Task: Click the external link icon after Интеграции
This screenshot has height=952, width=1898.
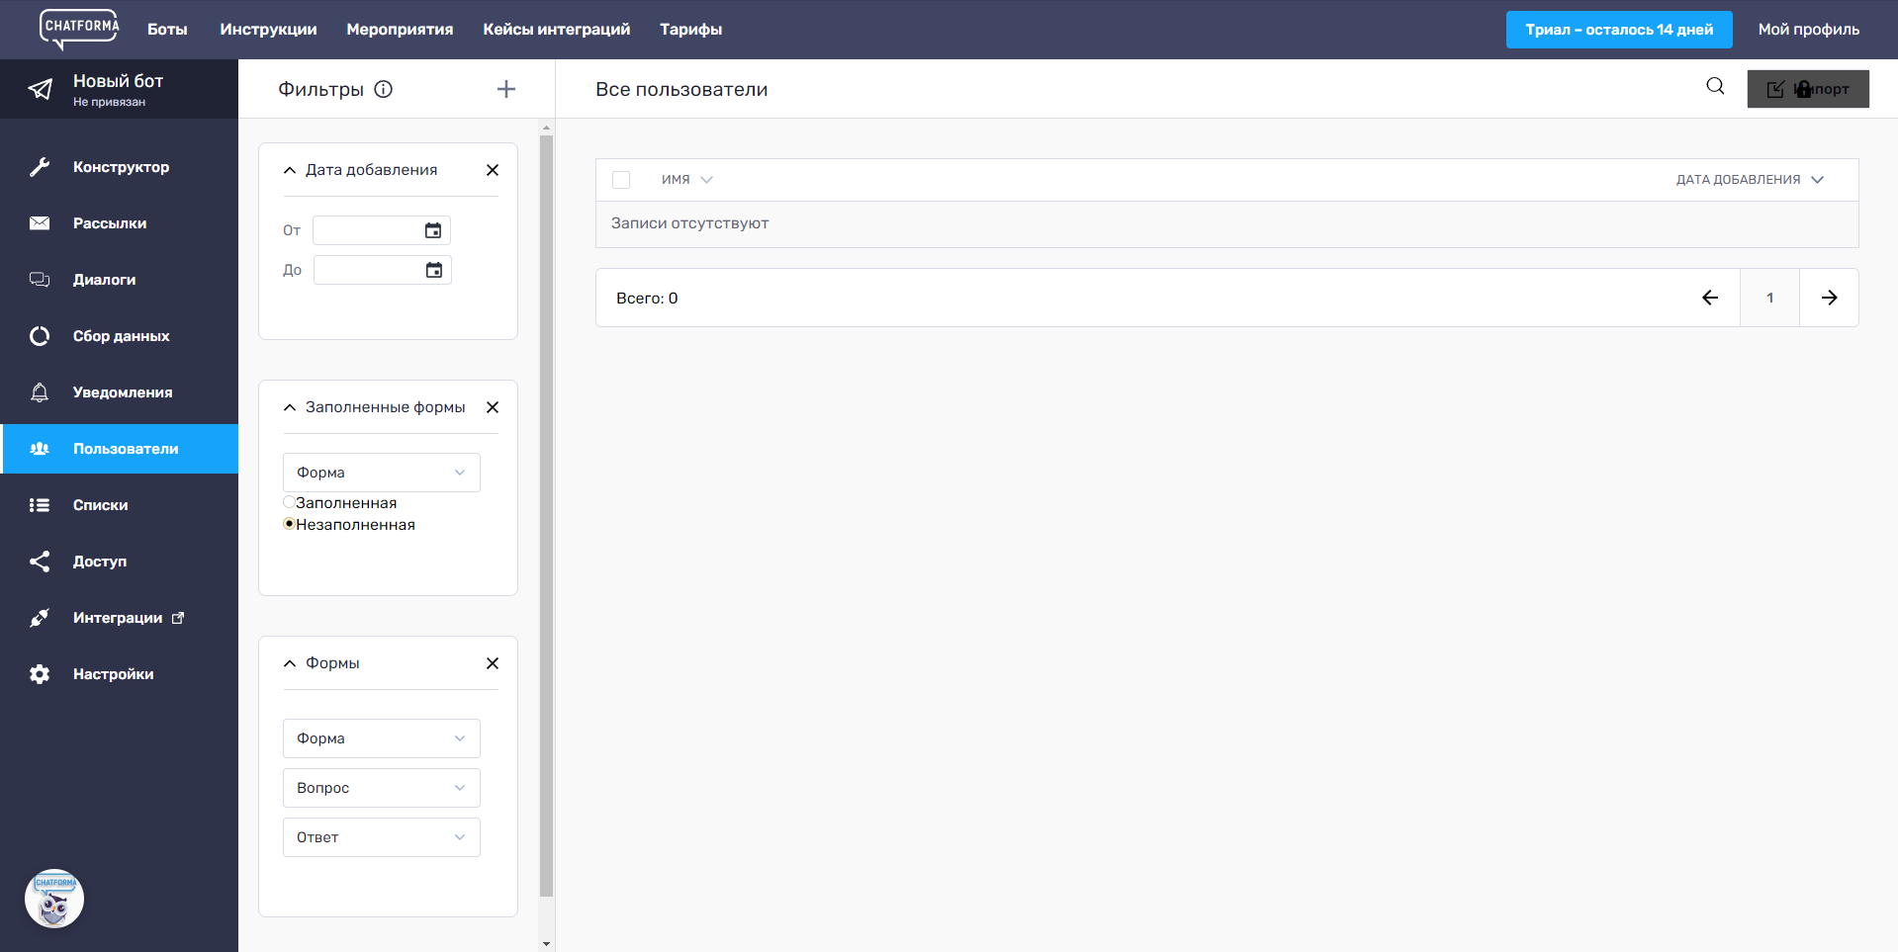Action: click(178, 618)
